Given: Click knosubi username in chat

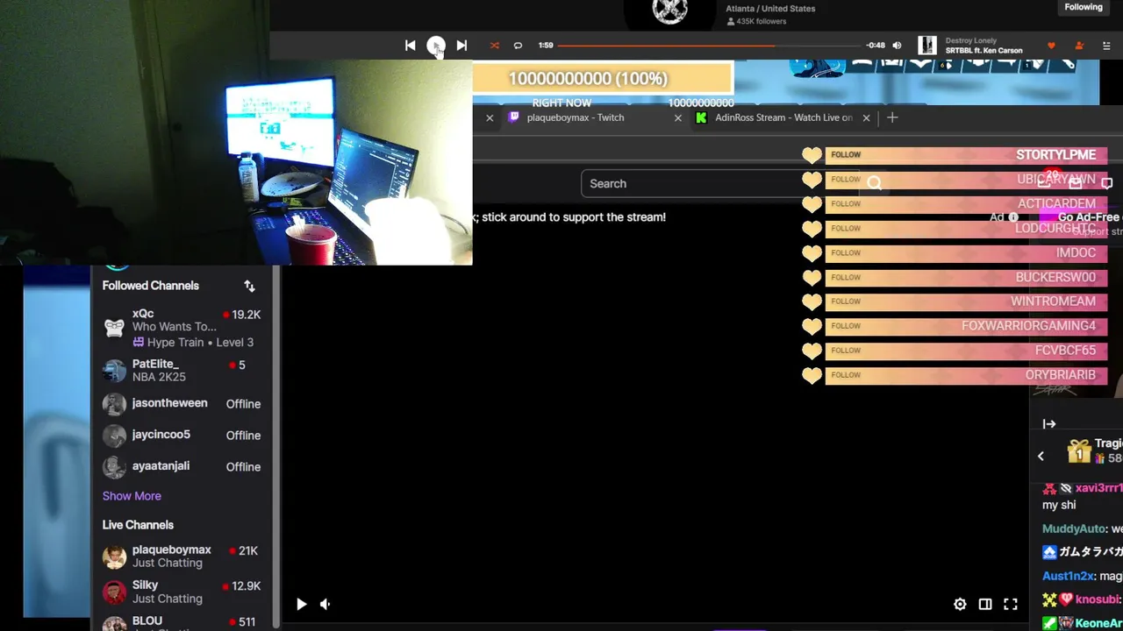Looking at the screenshot, I should tap(1097, 599).
